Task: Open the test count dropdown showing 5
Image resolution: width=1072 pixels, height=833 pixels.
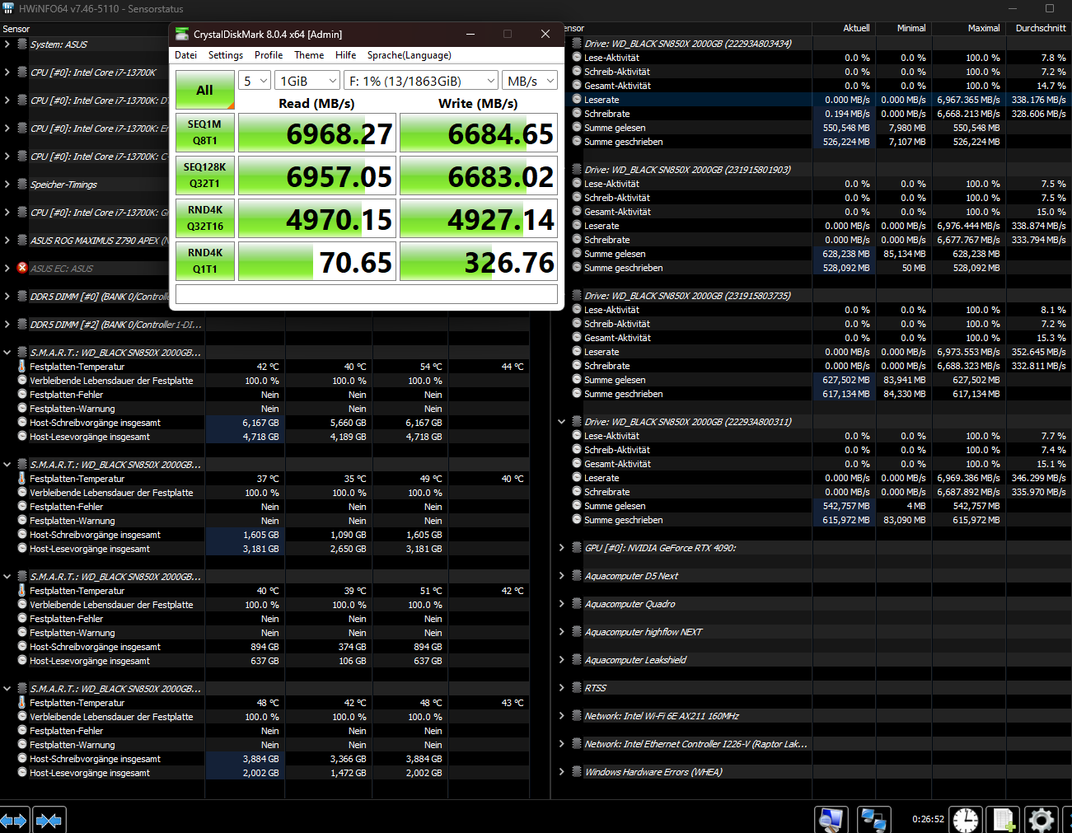Action: click(255, 81)
